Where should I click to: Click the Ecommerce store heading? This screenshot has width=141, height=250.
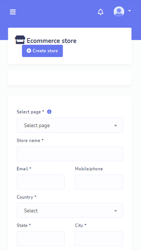51,41
